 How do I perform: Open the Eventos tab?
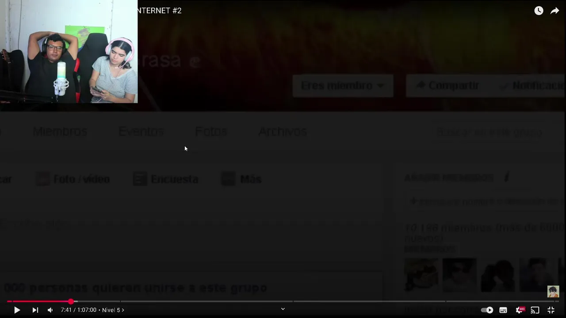[141, 132]
